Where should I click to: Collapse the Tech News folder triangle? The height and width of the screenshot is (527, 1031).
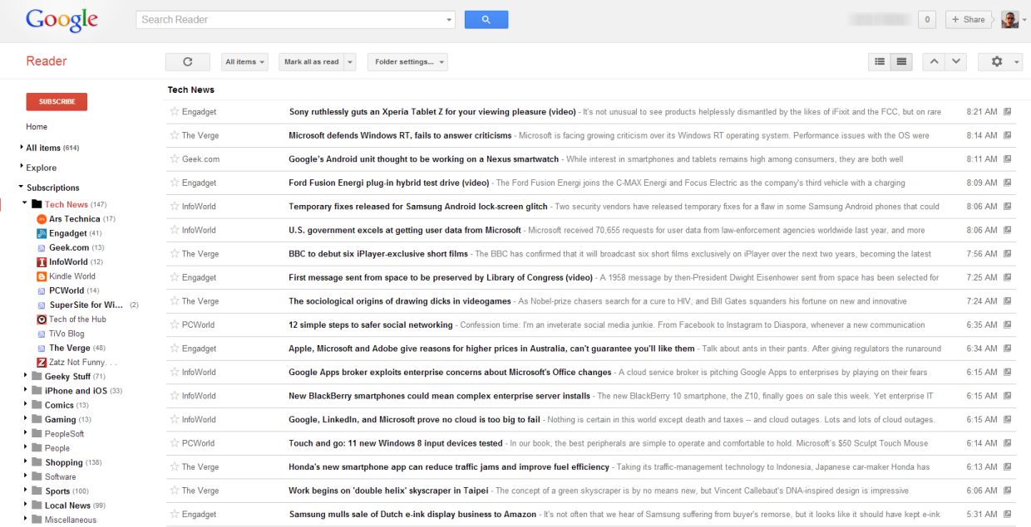[26, 203]
